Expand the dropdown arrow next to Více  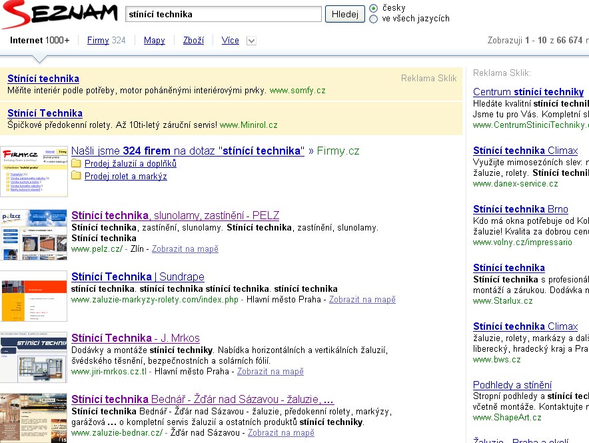251,41
